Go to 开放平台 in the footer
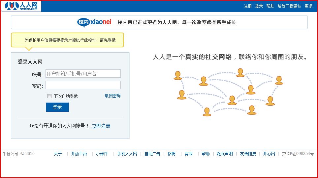318x178 pixels. (x=79, y=154)
